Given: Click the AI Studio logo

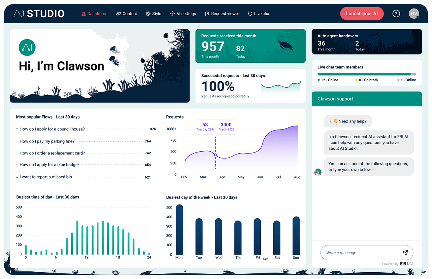Looking at the screenshot, I should click(x=38, y=14).
